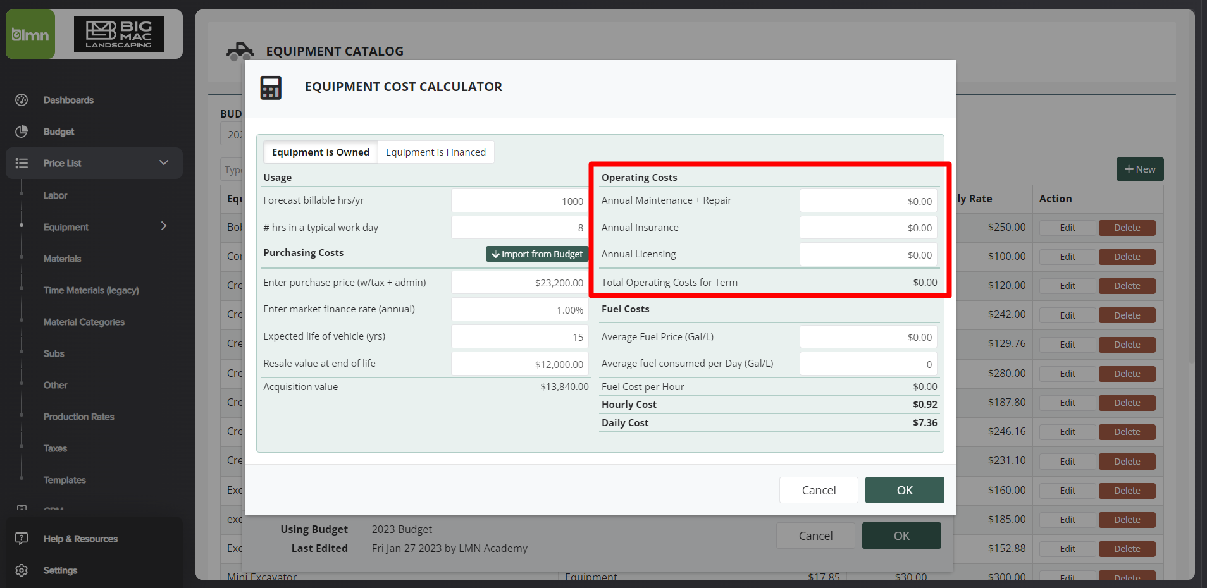Click Edit in the $160.00 row
This screenshot has height=588, width=1207.
[1068, 491]
